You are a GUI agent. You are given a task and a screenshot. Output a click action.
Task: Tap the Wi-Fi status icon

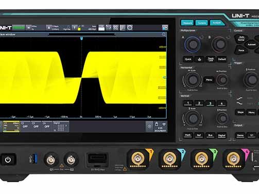click(164, 124)
